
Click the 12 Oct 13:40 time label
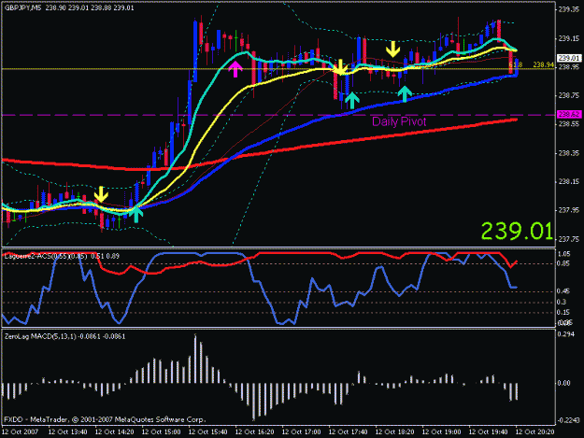pyautogui.click(x=68, y=431)
